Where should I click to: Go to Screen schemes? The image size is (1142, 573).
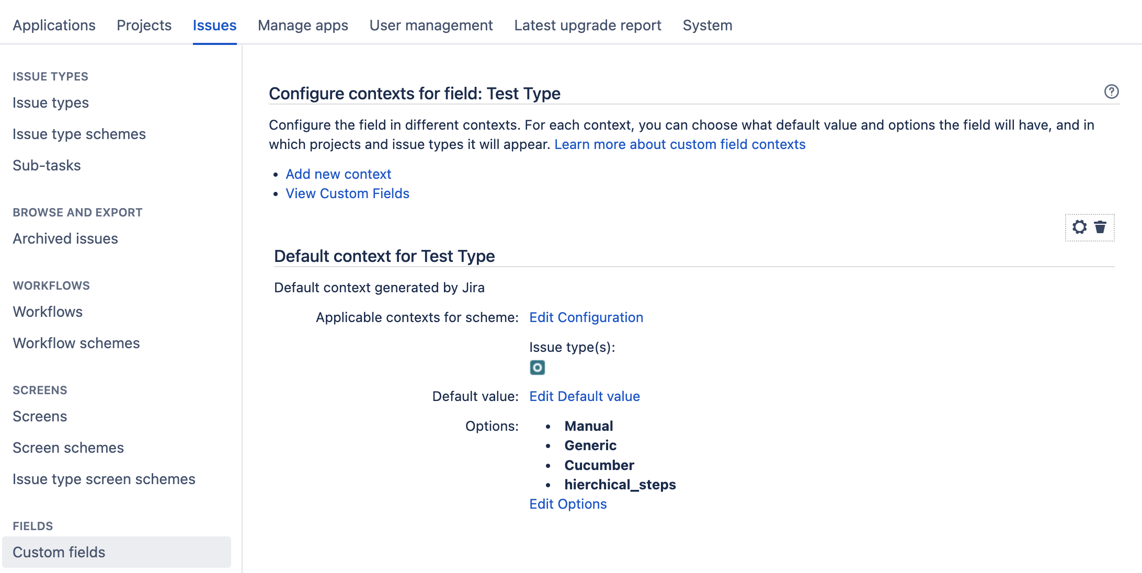click(x=68, y=448)
